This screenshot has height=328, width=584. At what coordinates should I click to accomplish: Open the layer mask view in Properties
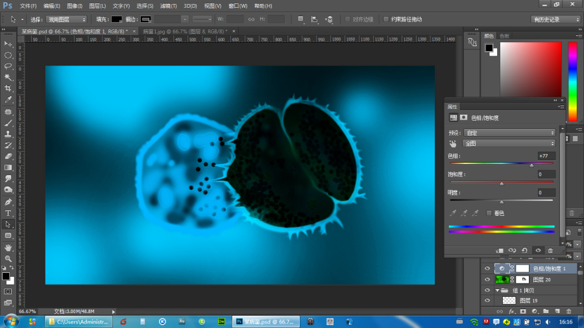[464, 117]
